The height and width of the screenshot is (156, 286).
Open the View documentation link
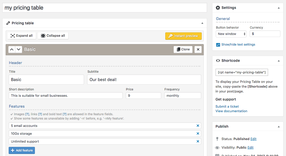[231, 111]
